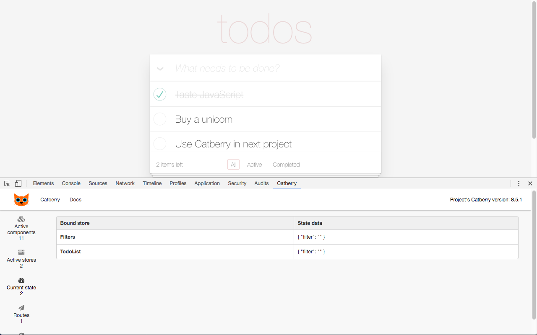537x335 pixels.
Task: Open the Timeline tab
Action: pos(152,183)
